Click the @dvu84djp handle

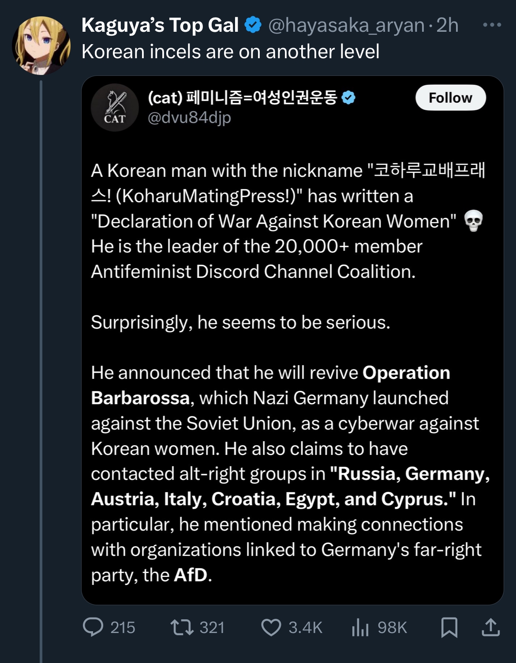point(189,118)
